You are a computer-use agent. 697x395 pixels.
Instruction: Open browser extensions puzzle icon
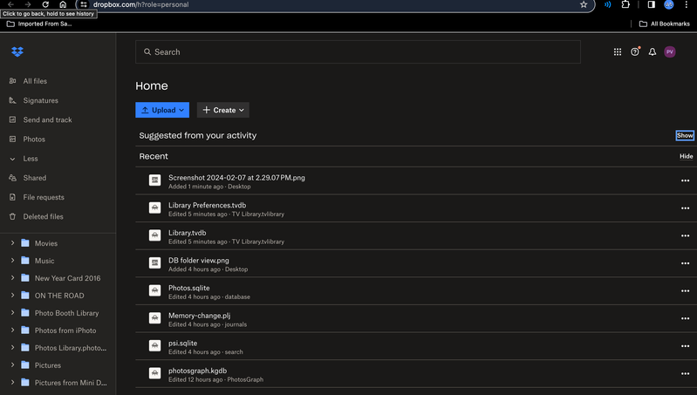tap(625, 4)
